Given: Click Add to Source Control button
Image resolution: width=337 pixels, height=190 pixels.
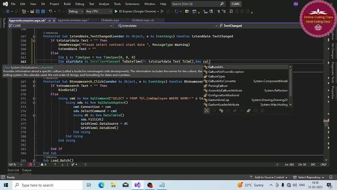Looking at the screenshot, I should coord(269,177).
